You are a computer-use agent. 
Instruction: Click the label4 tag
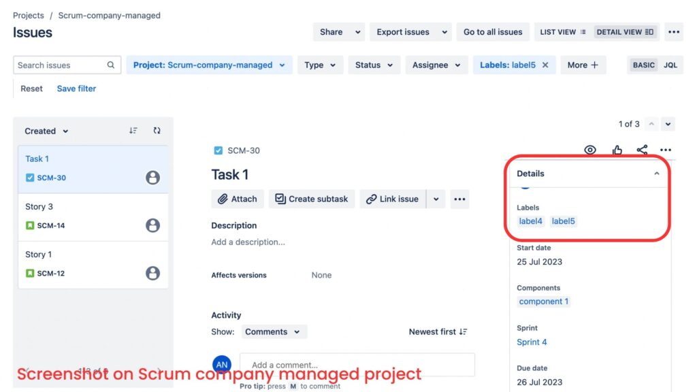pyautogui.click(x=531, y=221)
